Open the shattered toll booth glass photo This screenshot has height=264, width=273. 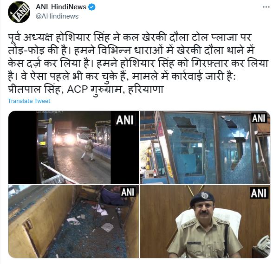(x=205, y=147)
